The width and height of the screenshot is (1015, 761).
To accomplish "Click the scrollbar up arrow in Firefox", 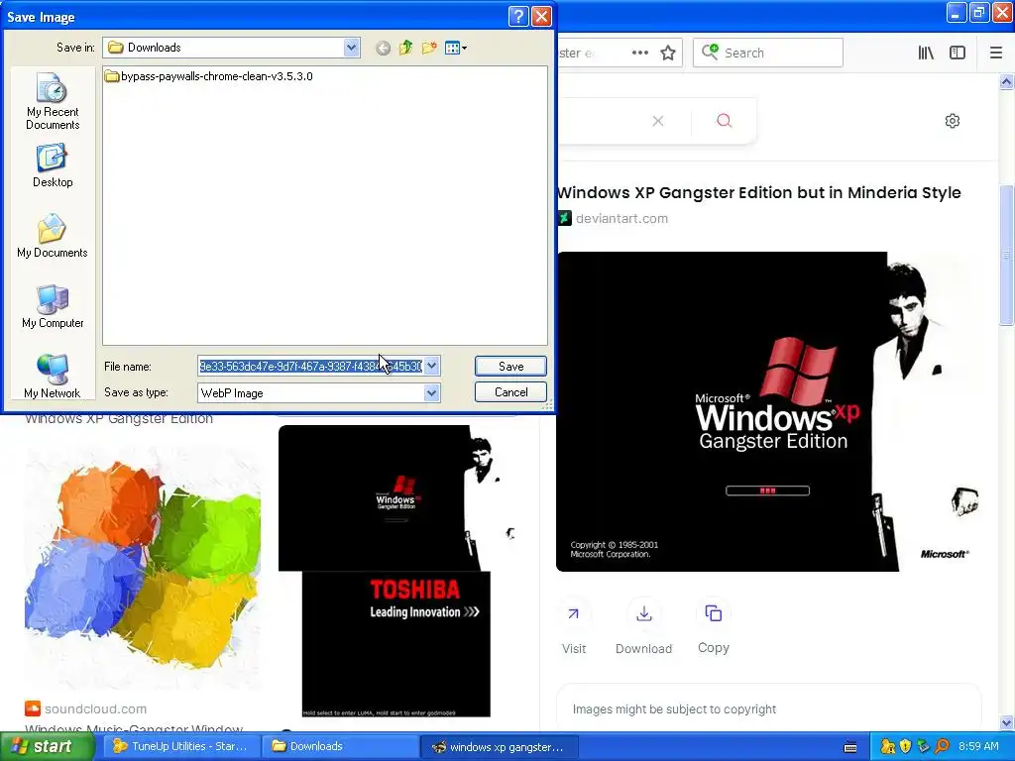I will pyautogui.click(x=1006, y=82).
